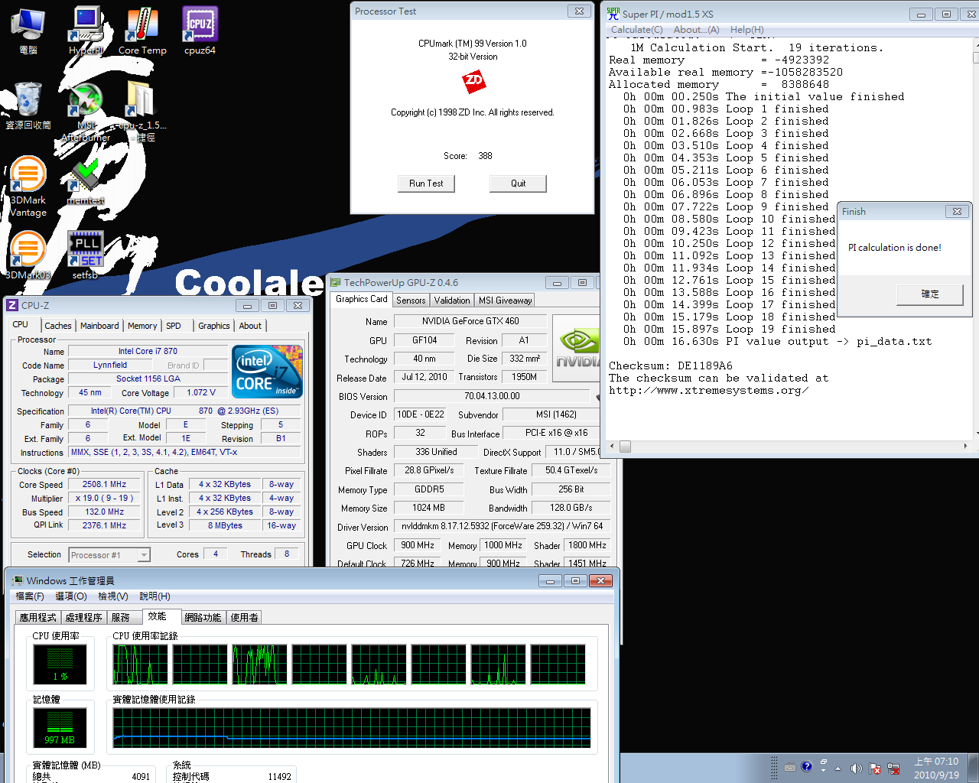Select the networking tab in Task Manager
The image size is (979, 783).
pos(203,617)
